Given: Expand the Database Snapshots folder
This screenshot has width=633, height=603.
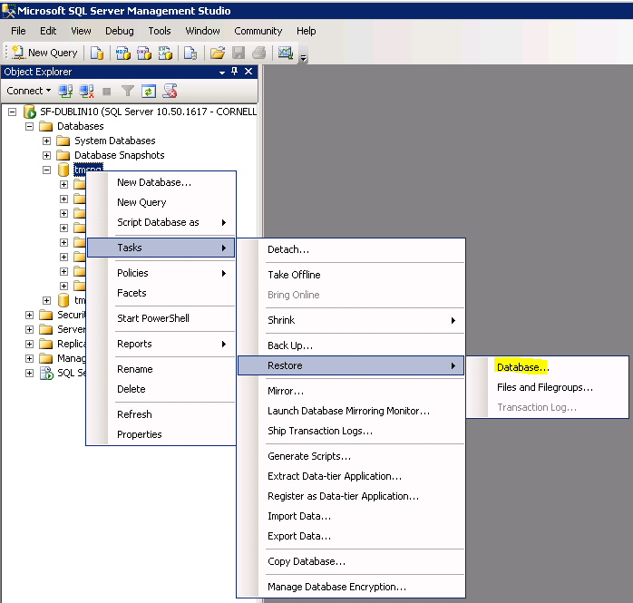Looking at the screenshot, I should click(47, 155).
